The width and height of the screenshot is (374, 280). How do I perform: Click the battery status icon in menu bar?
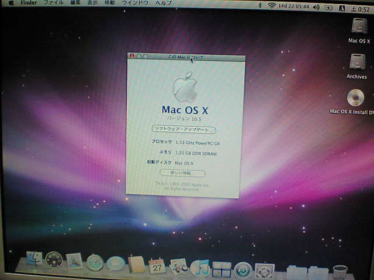[x=328, y=8]
